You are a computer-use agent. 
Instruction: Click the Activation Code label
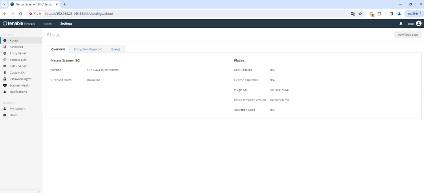(245, 110)
